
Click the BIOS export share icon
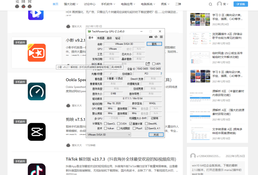click(148, 64)
